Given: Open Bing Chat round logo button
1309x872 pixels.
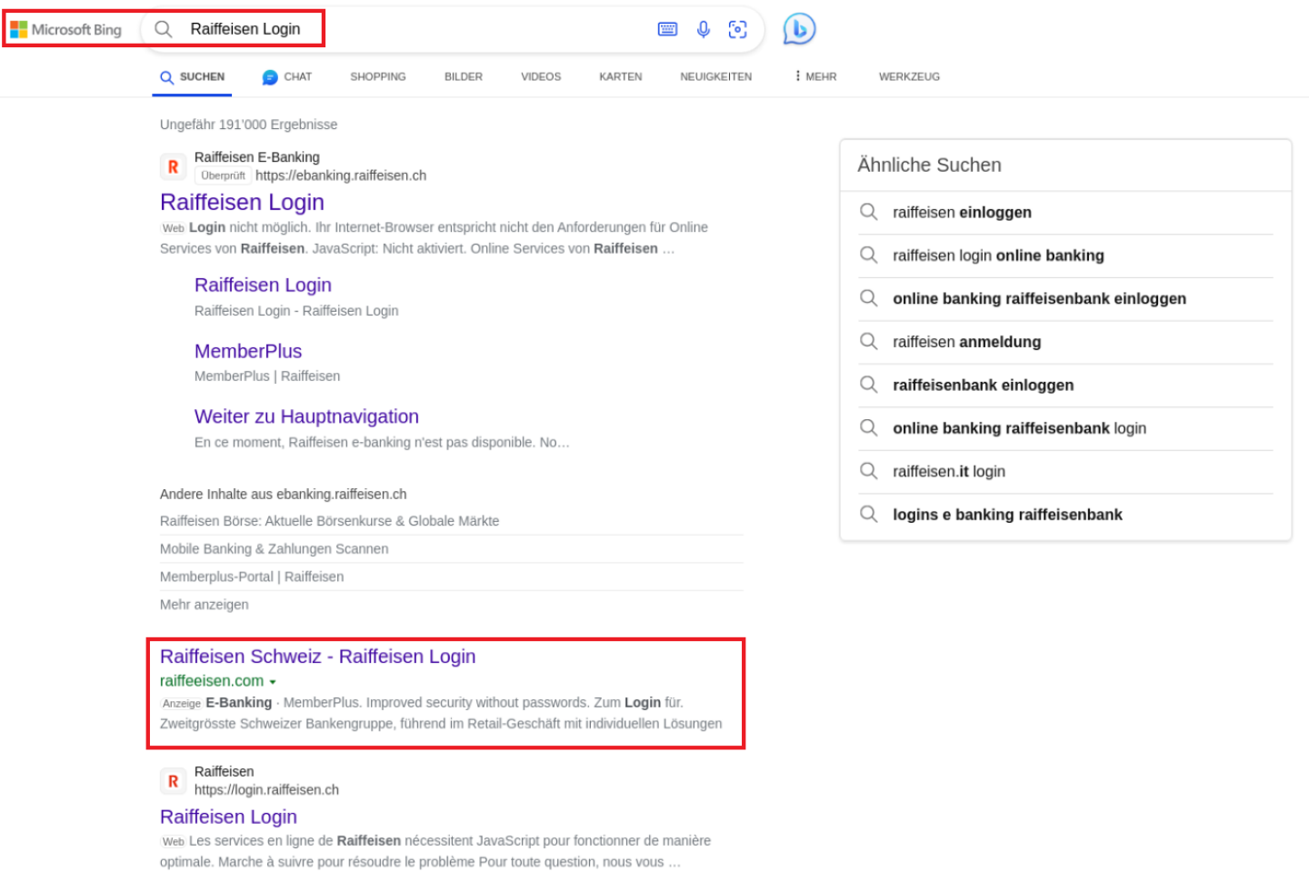Looking at the screenshot, I should pos(799,29).
